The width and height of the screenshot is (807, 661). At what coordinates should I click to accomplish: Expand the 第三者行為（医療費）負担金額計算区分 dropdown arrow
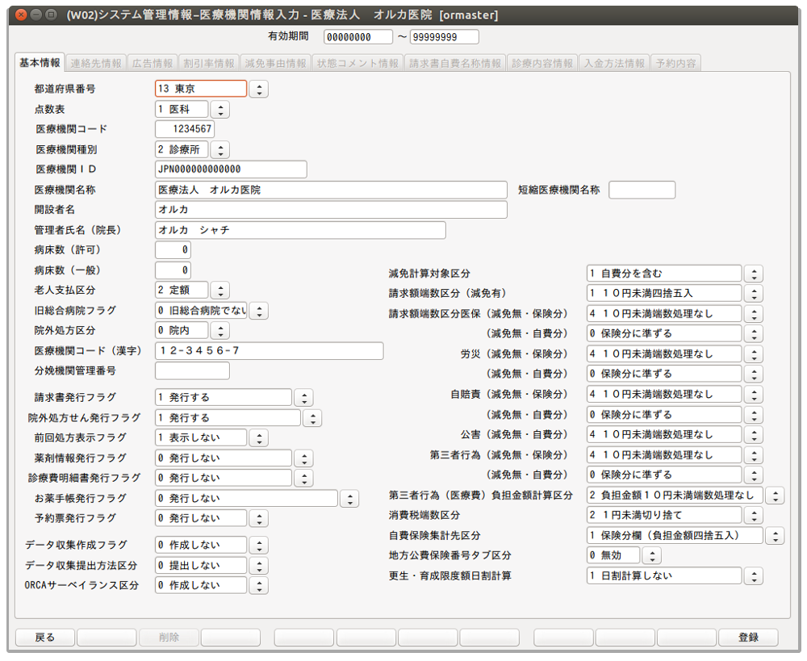click(775, 496)
